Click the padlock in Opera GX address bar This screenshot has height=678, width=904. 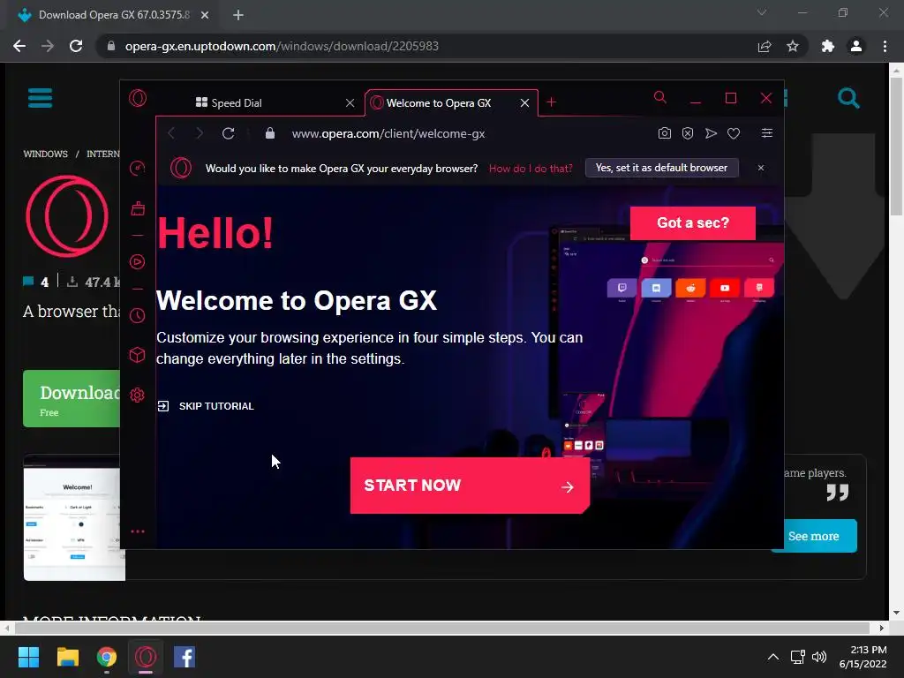270,133
